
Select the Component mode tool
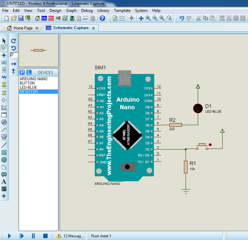pos(4,48)
